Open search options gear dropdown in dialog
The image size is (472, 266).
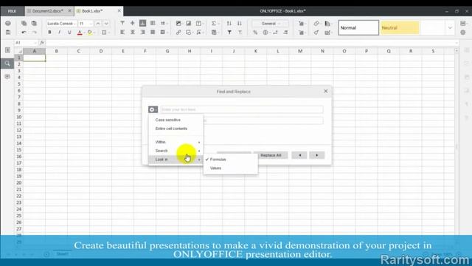(153, 109)
